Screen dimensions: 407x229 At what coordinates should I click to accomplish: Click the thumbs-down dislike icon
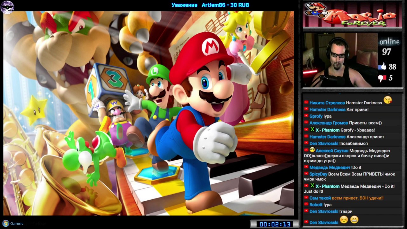[382, 78]
